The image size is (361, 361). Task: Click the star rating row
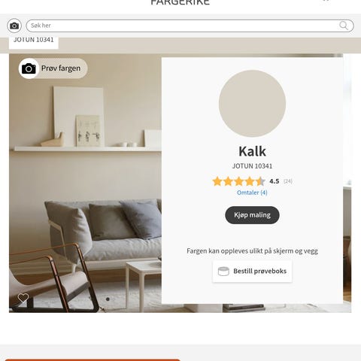click(238, 181)
